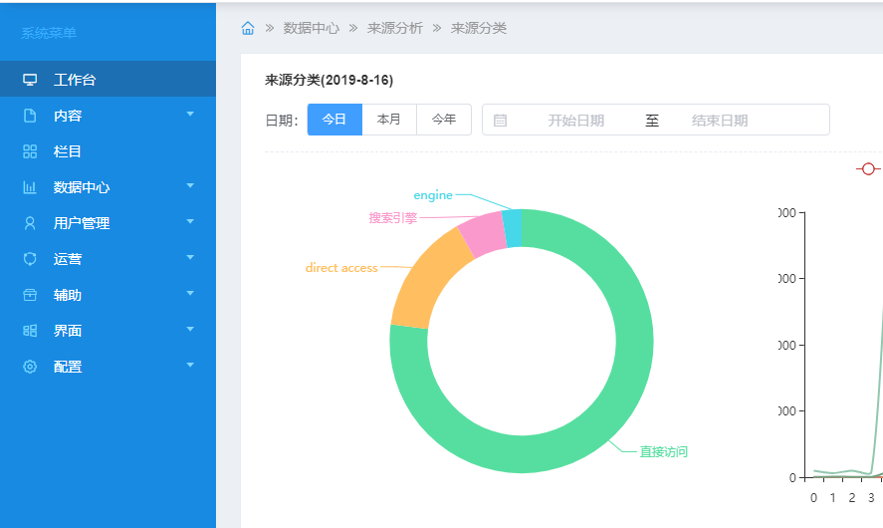Click the document icon beside 内容
Screen dimensions: 883x528
click(x=30, y=116)
